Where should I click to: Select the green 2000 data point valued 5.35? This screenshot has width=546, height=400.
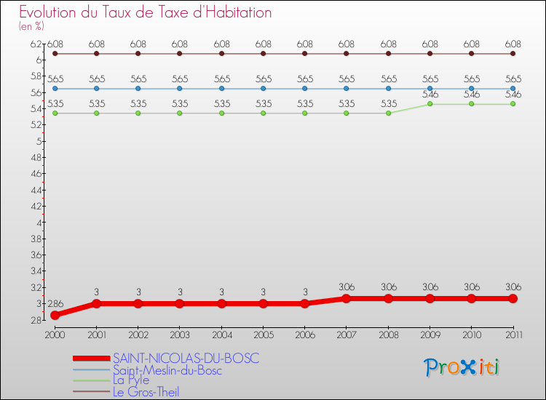[55, 113]
